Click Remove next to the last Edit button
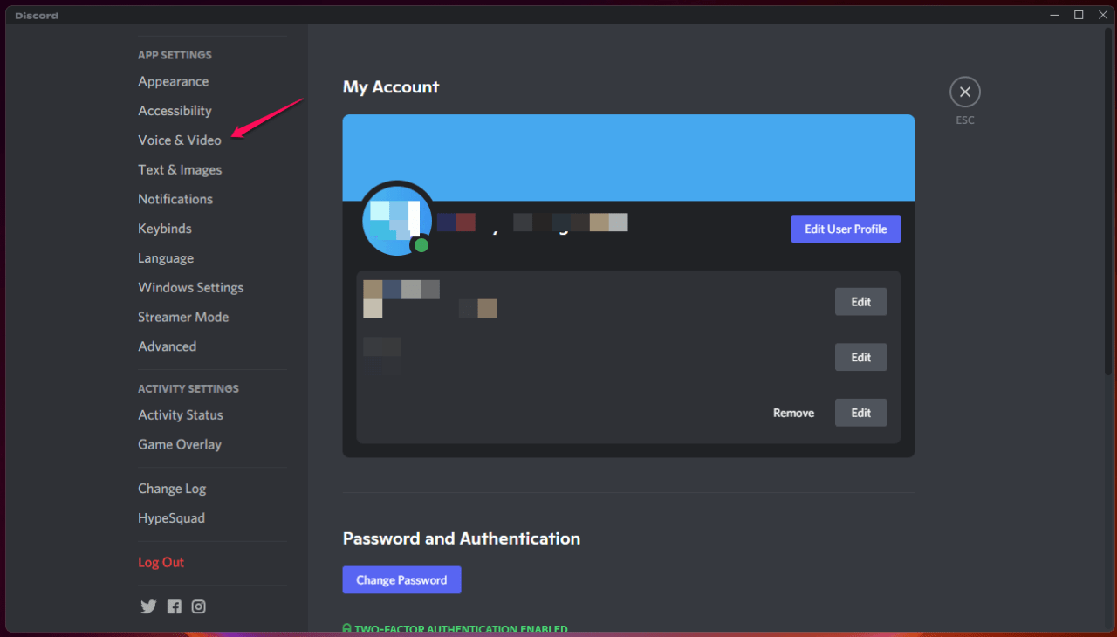 click(x=793, y=413)
